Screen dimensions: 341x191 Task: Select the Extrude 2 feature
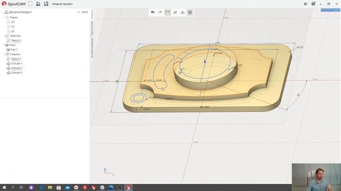coord(17,68)
